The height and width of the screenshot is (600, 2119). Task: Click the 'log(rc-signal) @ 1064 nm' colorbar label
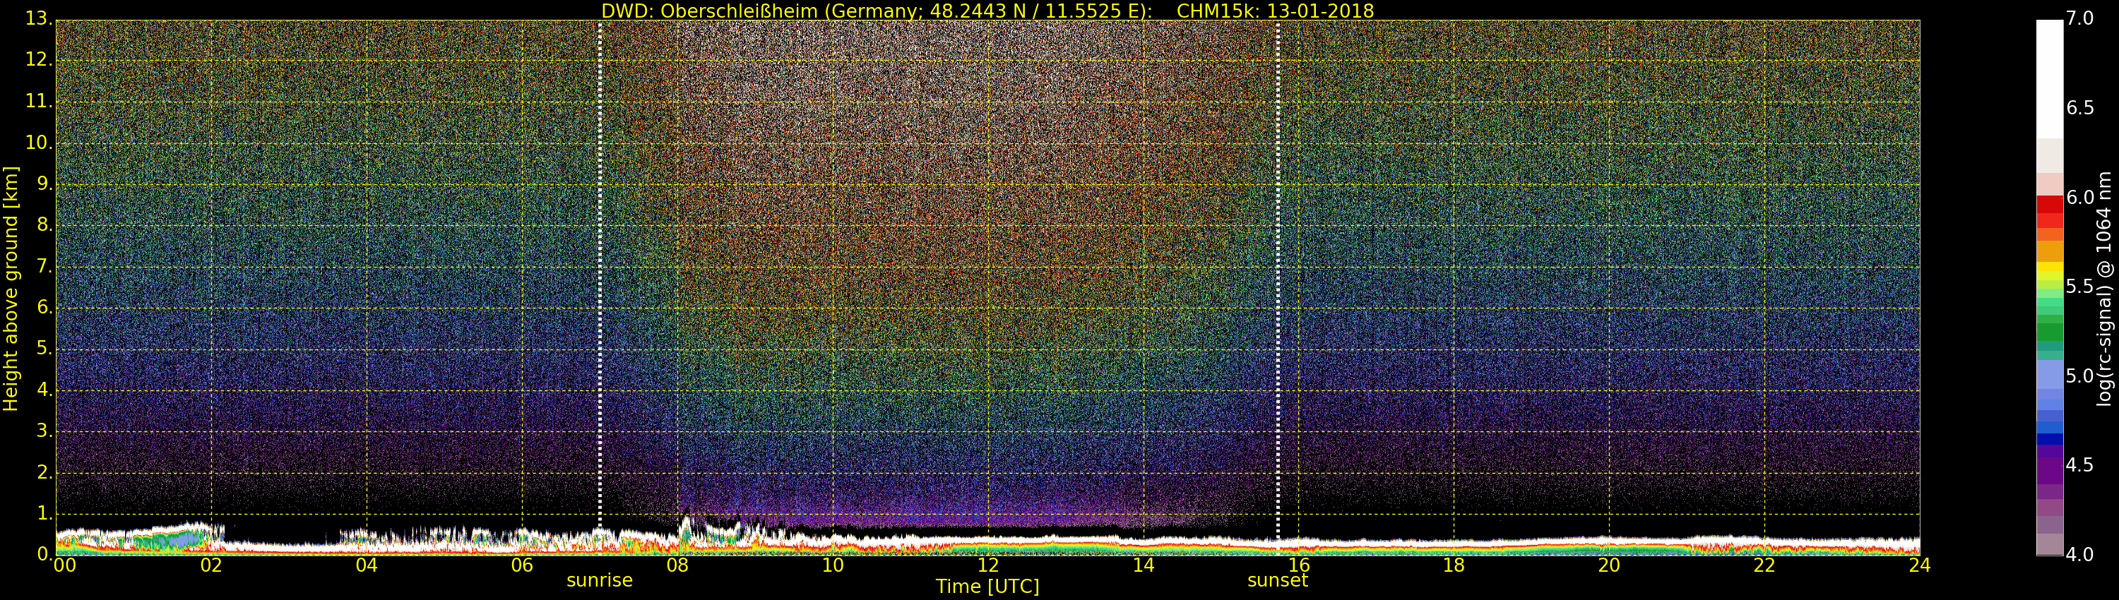coord(2103,288)
